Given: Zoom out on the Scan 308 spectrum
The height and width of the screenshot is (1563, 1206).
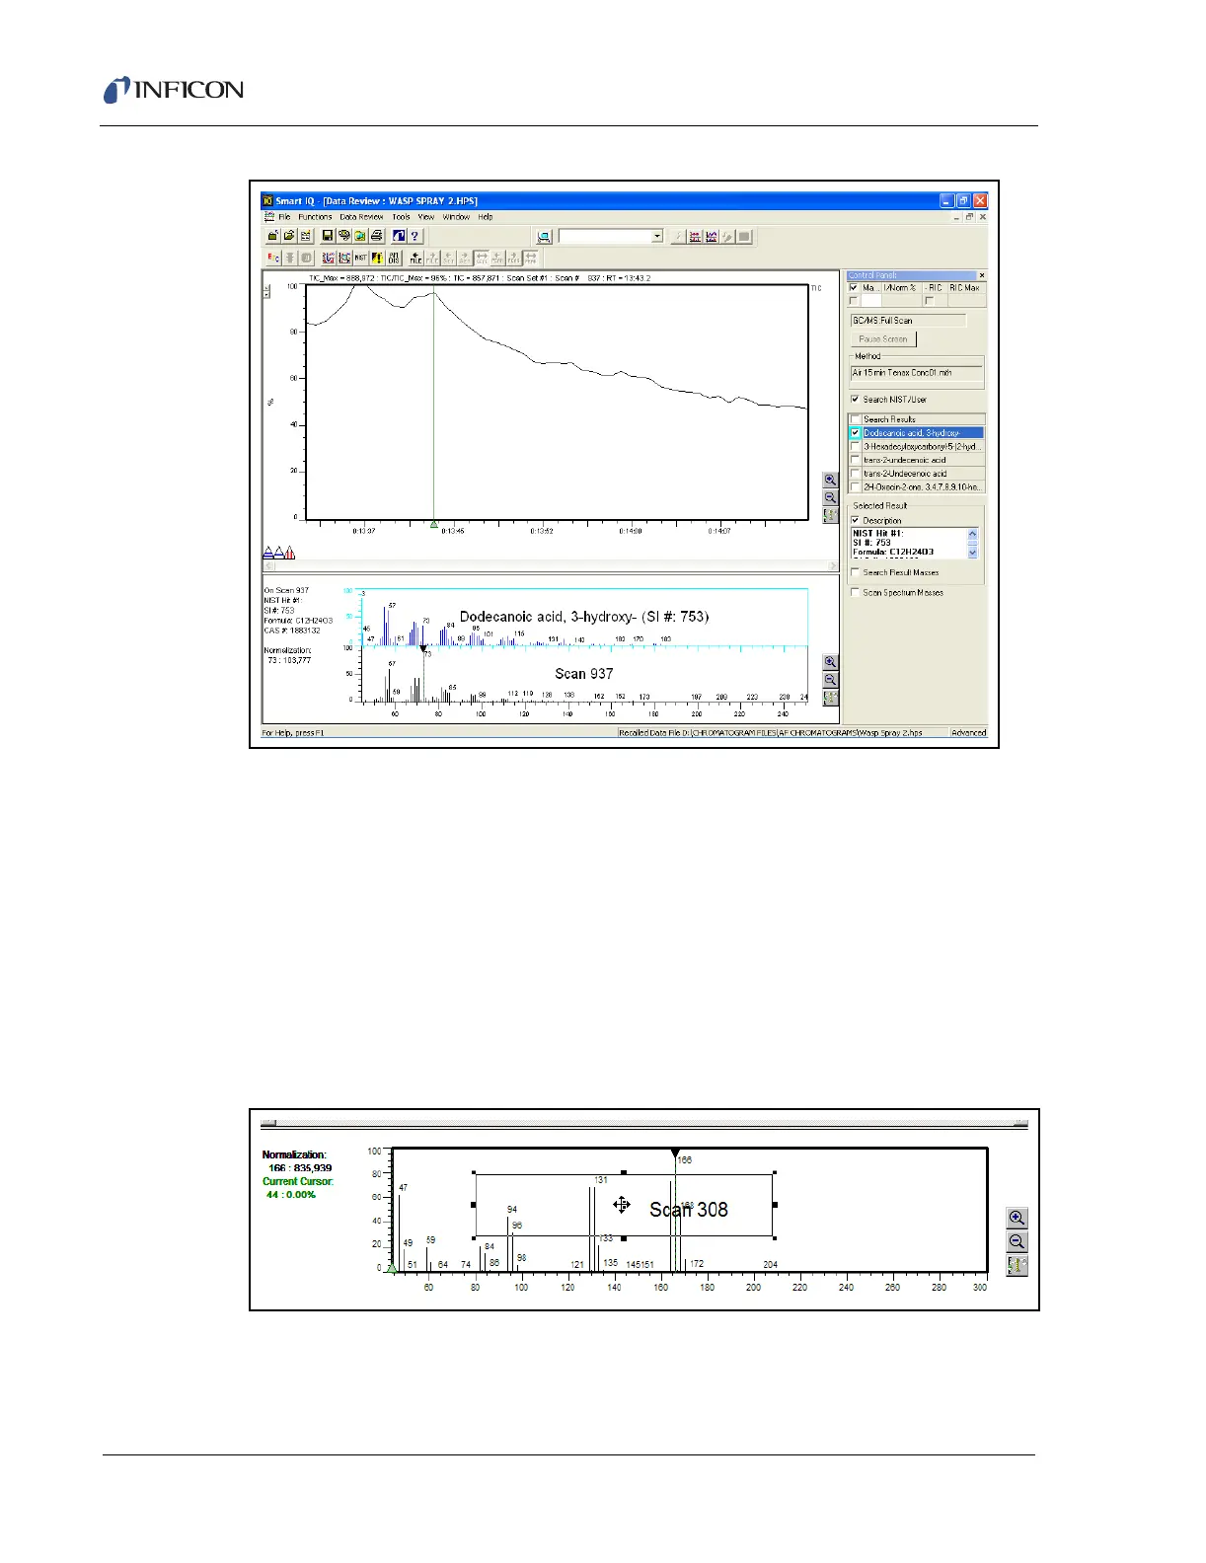Looking at the screenshot, I should [1018, 1242].
